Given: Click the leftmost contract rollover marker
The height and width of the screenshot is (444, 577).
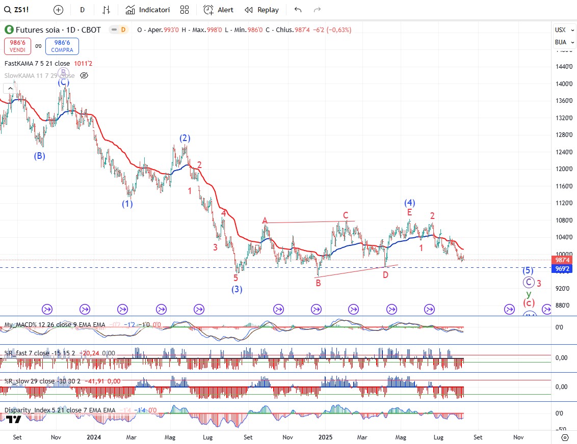Looking at the screenshot, I should point(47,309).
